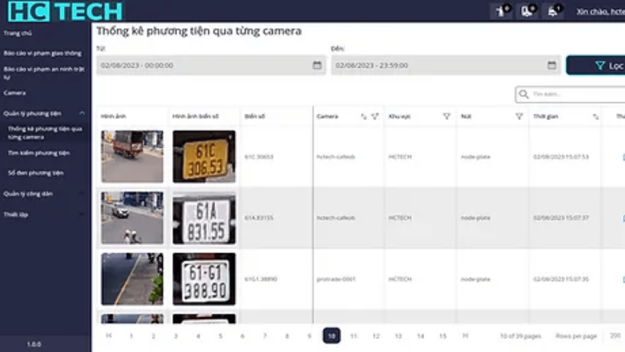Click the Hình ảnh column header
This screenshot has width=625, height=352.
(113, 116)
